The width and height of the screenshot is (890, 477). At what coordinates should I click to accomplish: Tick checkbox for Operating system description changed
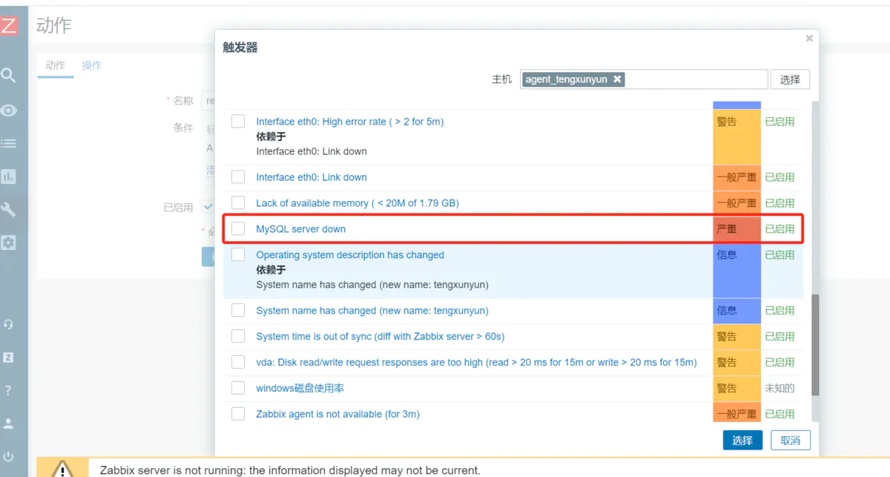[x=238, y=254]
